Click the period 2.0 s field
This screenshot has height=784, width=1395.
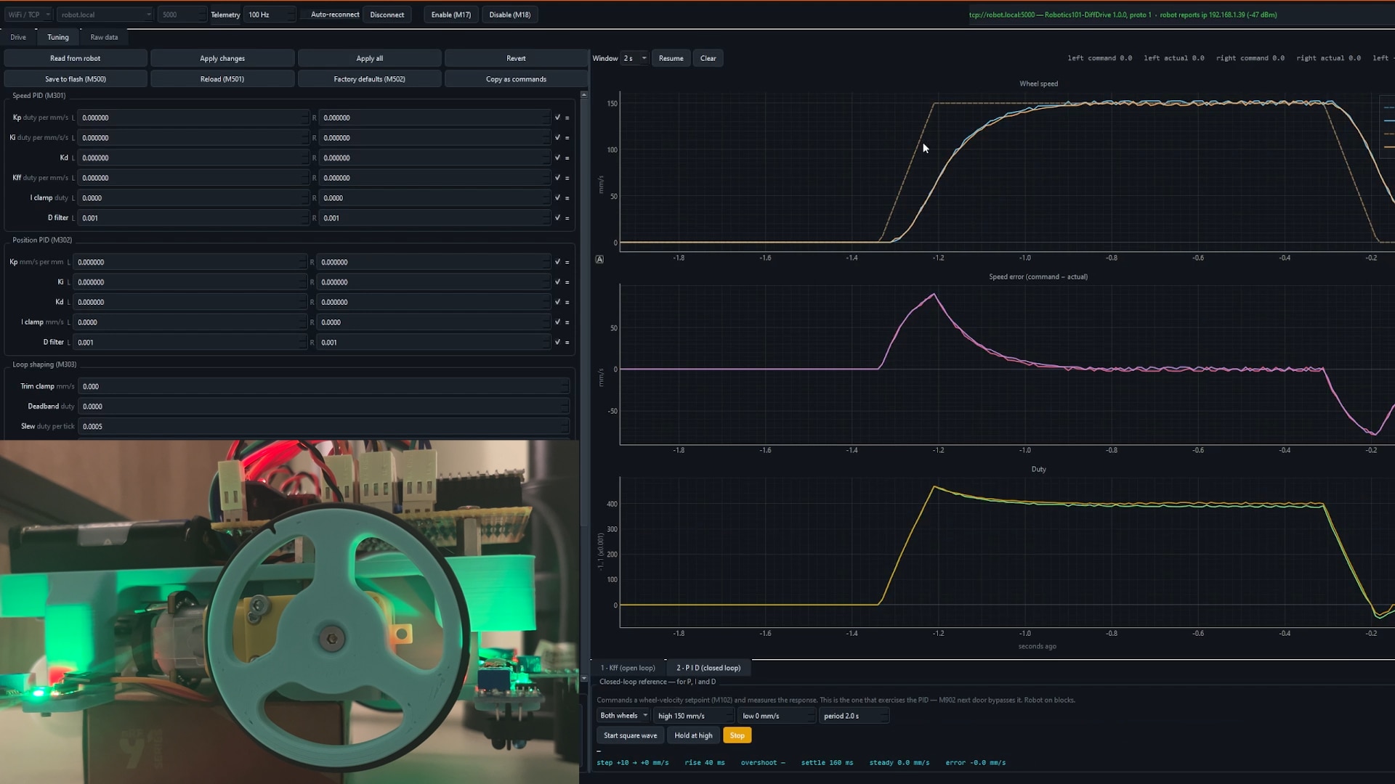pyautogui.click(x=854, y=716)
